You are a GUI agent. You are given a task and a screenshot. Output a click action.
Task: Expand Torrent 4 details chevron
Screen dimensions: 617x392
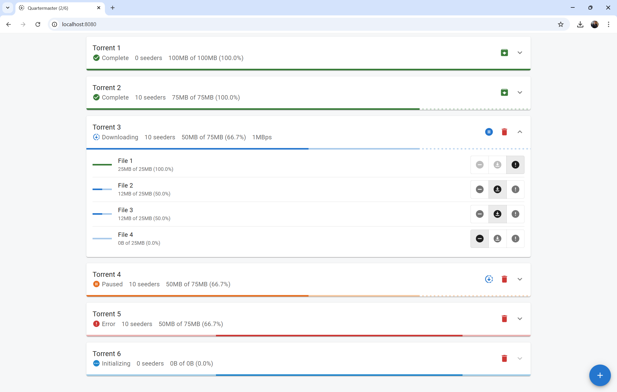coord(520,279)
